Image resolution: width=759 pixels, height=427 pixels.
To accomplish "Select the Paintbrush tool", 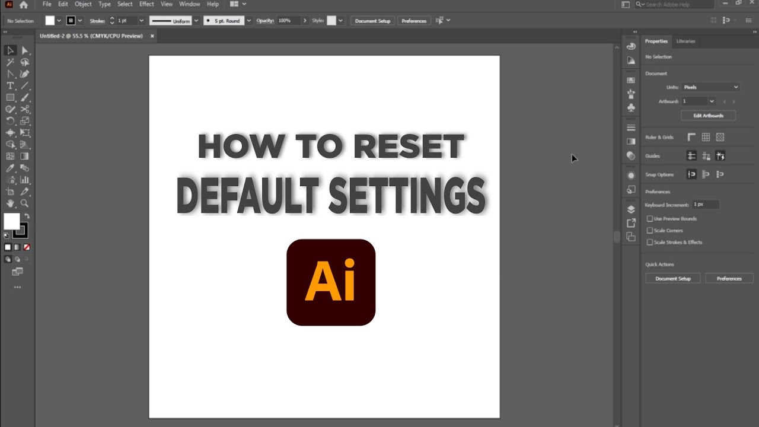I will click(x=25, y=97).
